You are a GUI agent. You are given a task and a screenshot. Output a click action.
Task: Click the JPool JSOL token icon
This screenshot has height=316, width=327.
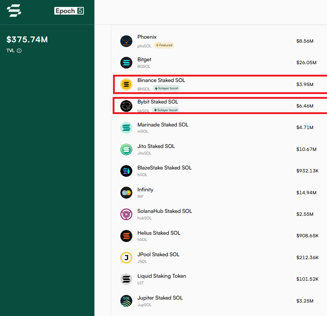[126, 258]
